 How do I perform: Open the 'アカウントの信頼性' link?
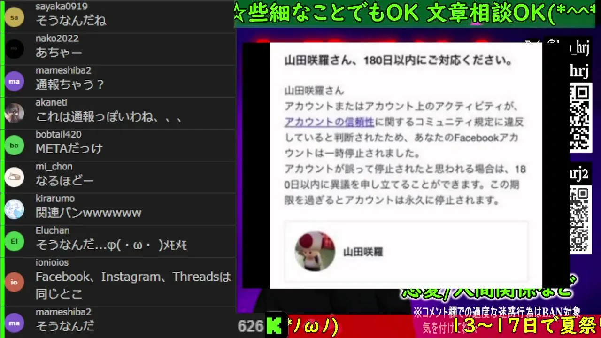(329, 122)
